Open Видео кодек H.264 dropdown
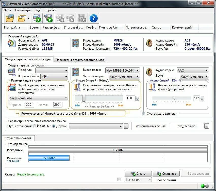 click(x=122, y=70)
